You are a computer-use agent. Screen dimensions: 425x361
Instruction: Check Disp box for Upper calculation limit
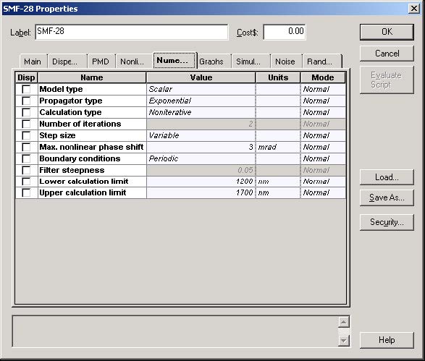[26, 193]
